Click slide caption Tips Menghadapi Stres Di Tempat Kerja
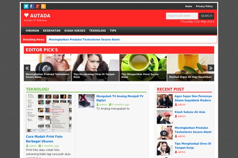 pyautogui.click(x=94, y=75)
